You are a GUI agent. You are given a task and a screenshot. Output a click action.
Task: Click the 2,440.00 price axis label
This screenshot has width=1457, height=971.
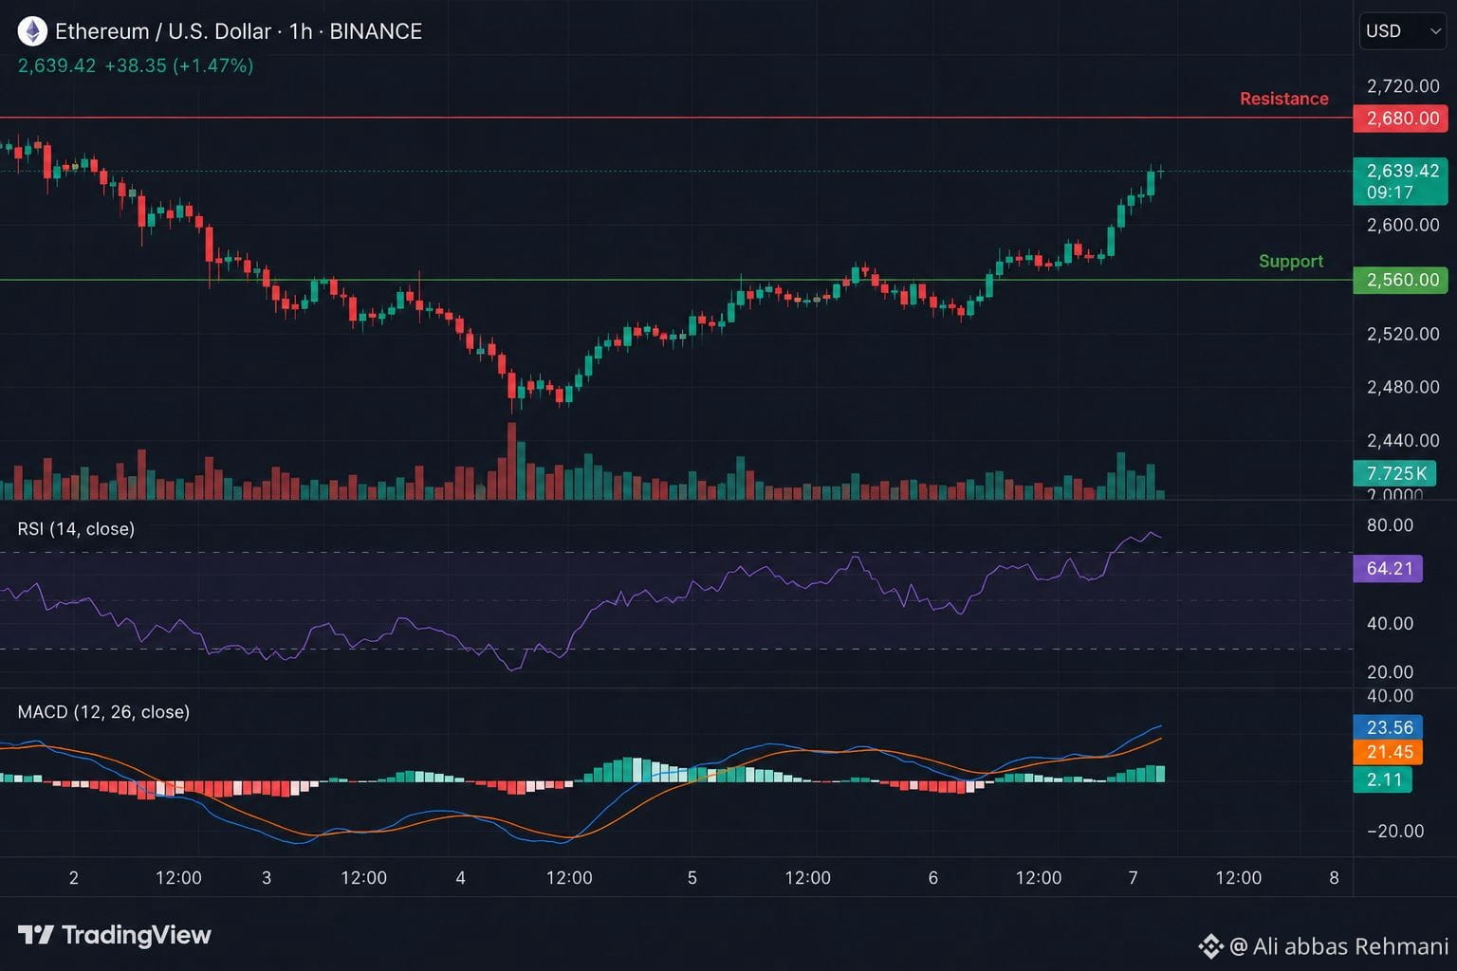[1402, 440]
